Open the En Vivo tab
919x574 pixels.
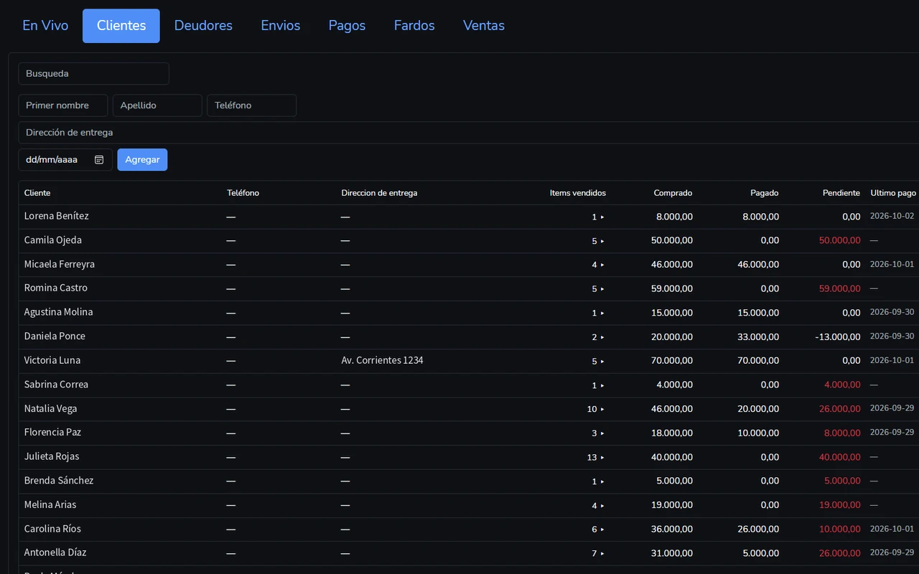click(45, 26)
